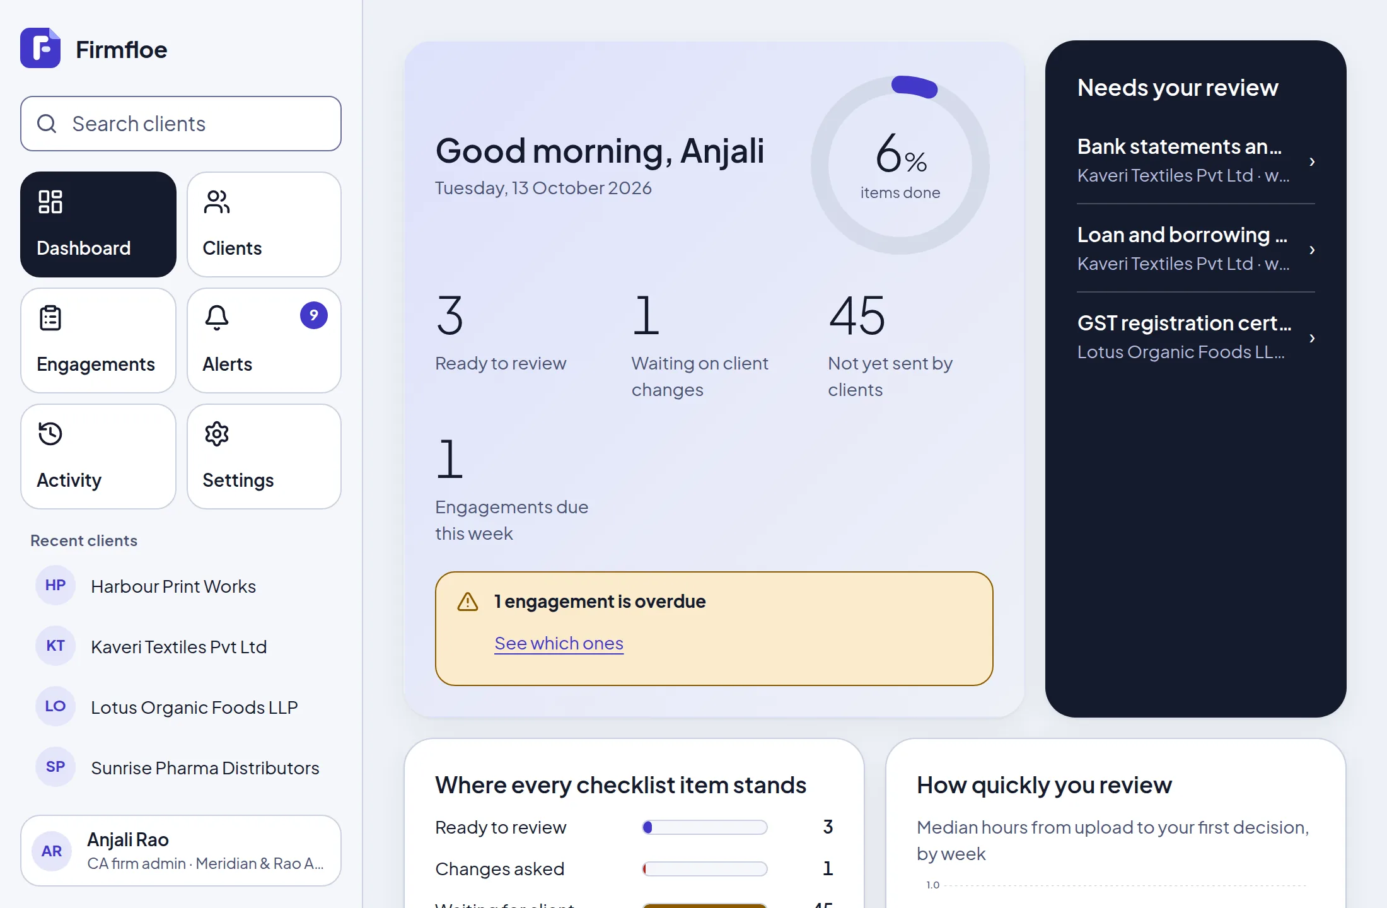Open the Engagements menu tile
The image size is (1387, 908).
tap(98, 340)
